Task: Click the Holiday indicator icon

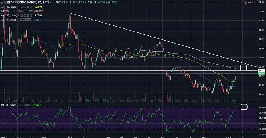Action: tap(245, 2)
